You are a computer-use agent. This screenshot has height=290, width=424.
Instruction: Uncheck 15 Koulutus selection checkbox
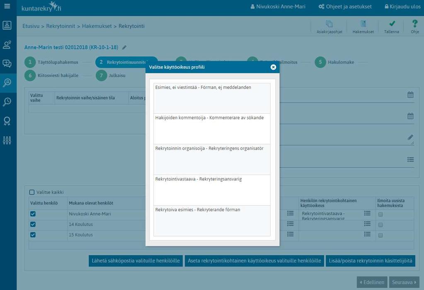(33, 235)
